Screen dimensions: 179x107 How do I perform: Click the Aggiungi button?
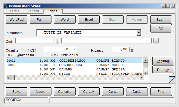coord(163,61)
